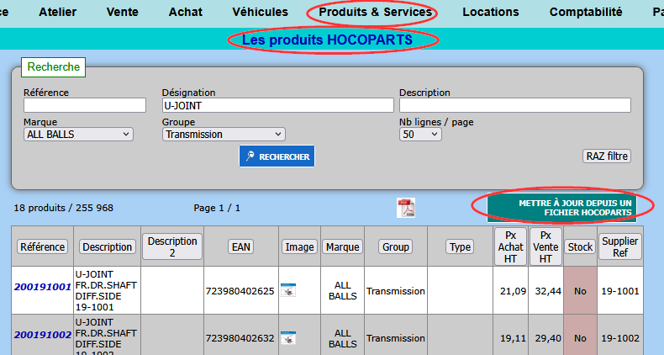664x355 pixels.
Task: Change the Nb lignes / page dropdown
Action: (x=420, y=135)
